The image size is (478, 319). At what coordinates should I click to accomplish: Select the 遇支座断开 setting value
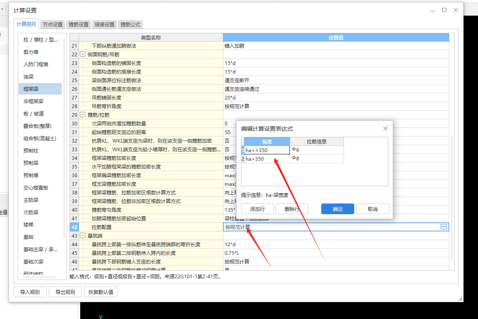click(x=336, y=81)
